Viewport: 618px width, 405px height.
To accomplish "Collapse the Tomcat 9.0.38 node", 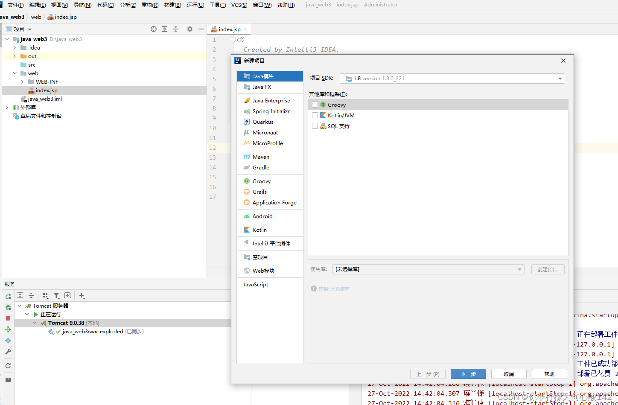I will pos(35,323).
